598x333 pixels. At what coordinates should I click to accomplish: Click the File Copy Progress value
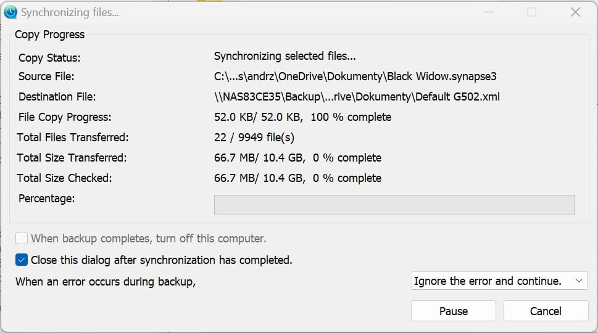302,117
